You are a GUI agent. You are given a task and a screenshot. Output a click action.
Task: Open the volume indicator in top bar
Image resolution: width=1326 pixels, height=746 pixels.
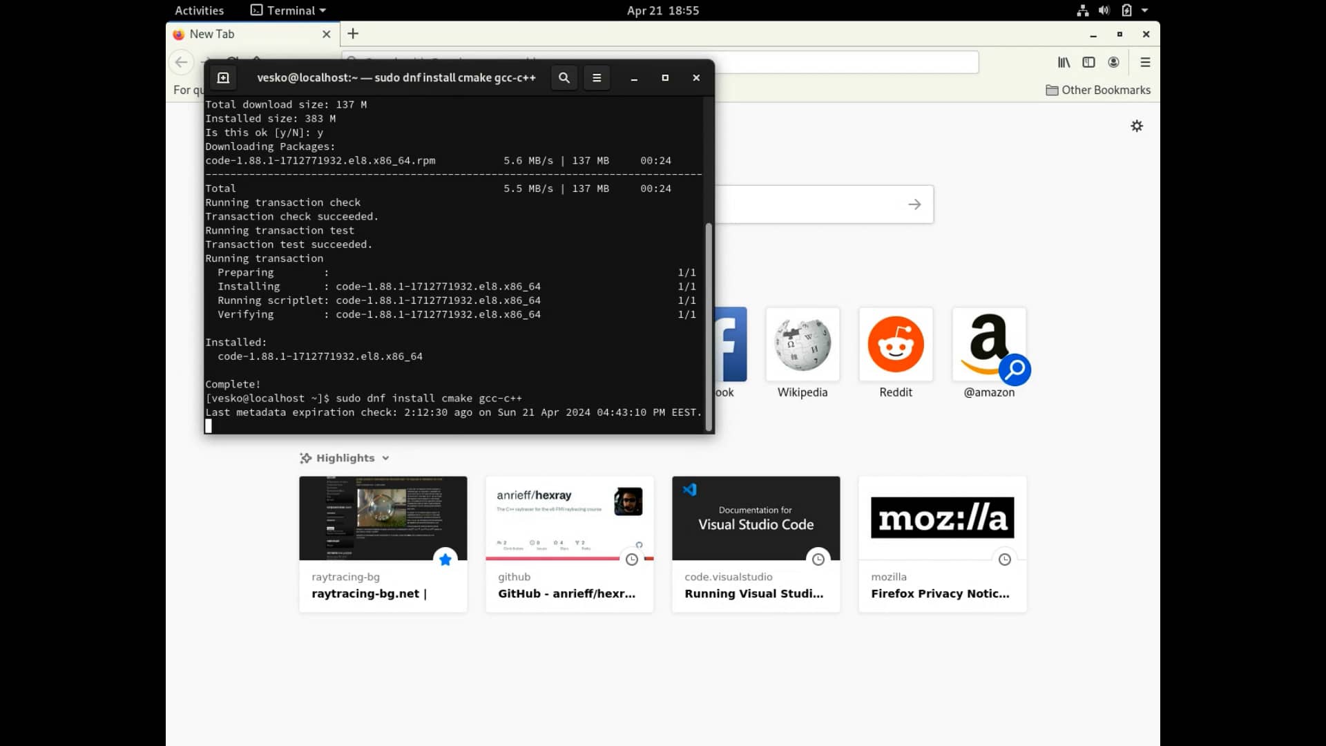[1104, 10]
